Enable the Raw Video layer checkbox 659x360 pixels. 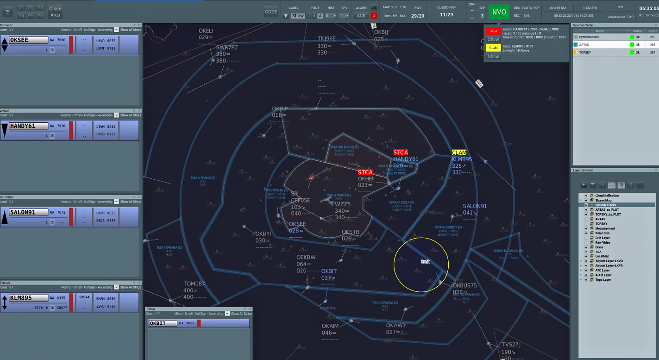tap(586, 242)
